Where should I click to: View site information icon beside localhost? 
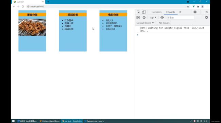tap(28, 6)
